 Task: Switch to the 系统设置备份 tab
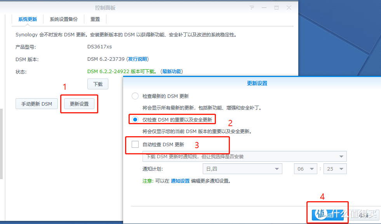pos(63,19)
